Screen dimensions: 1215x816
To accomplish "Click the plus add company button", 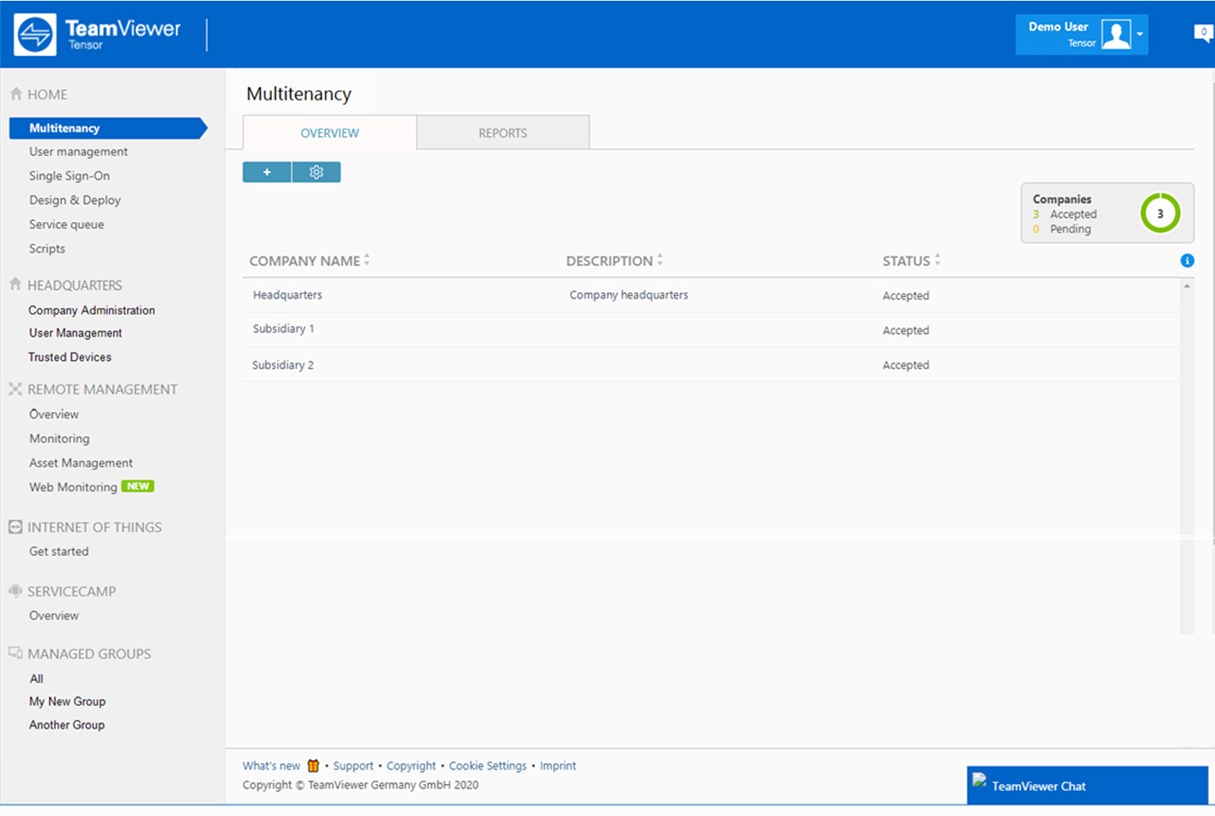I will (267, 172).
